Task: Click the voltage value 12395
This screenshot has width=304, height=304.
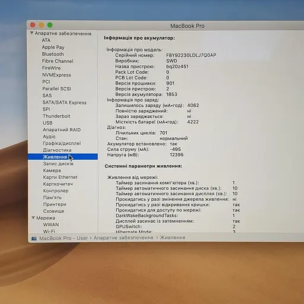Action: (176, 155)
